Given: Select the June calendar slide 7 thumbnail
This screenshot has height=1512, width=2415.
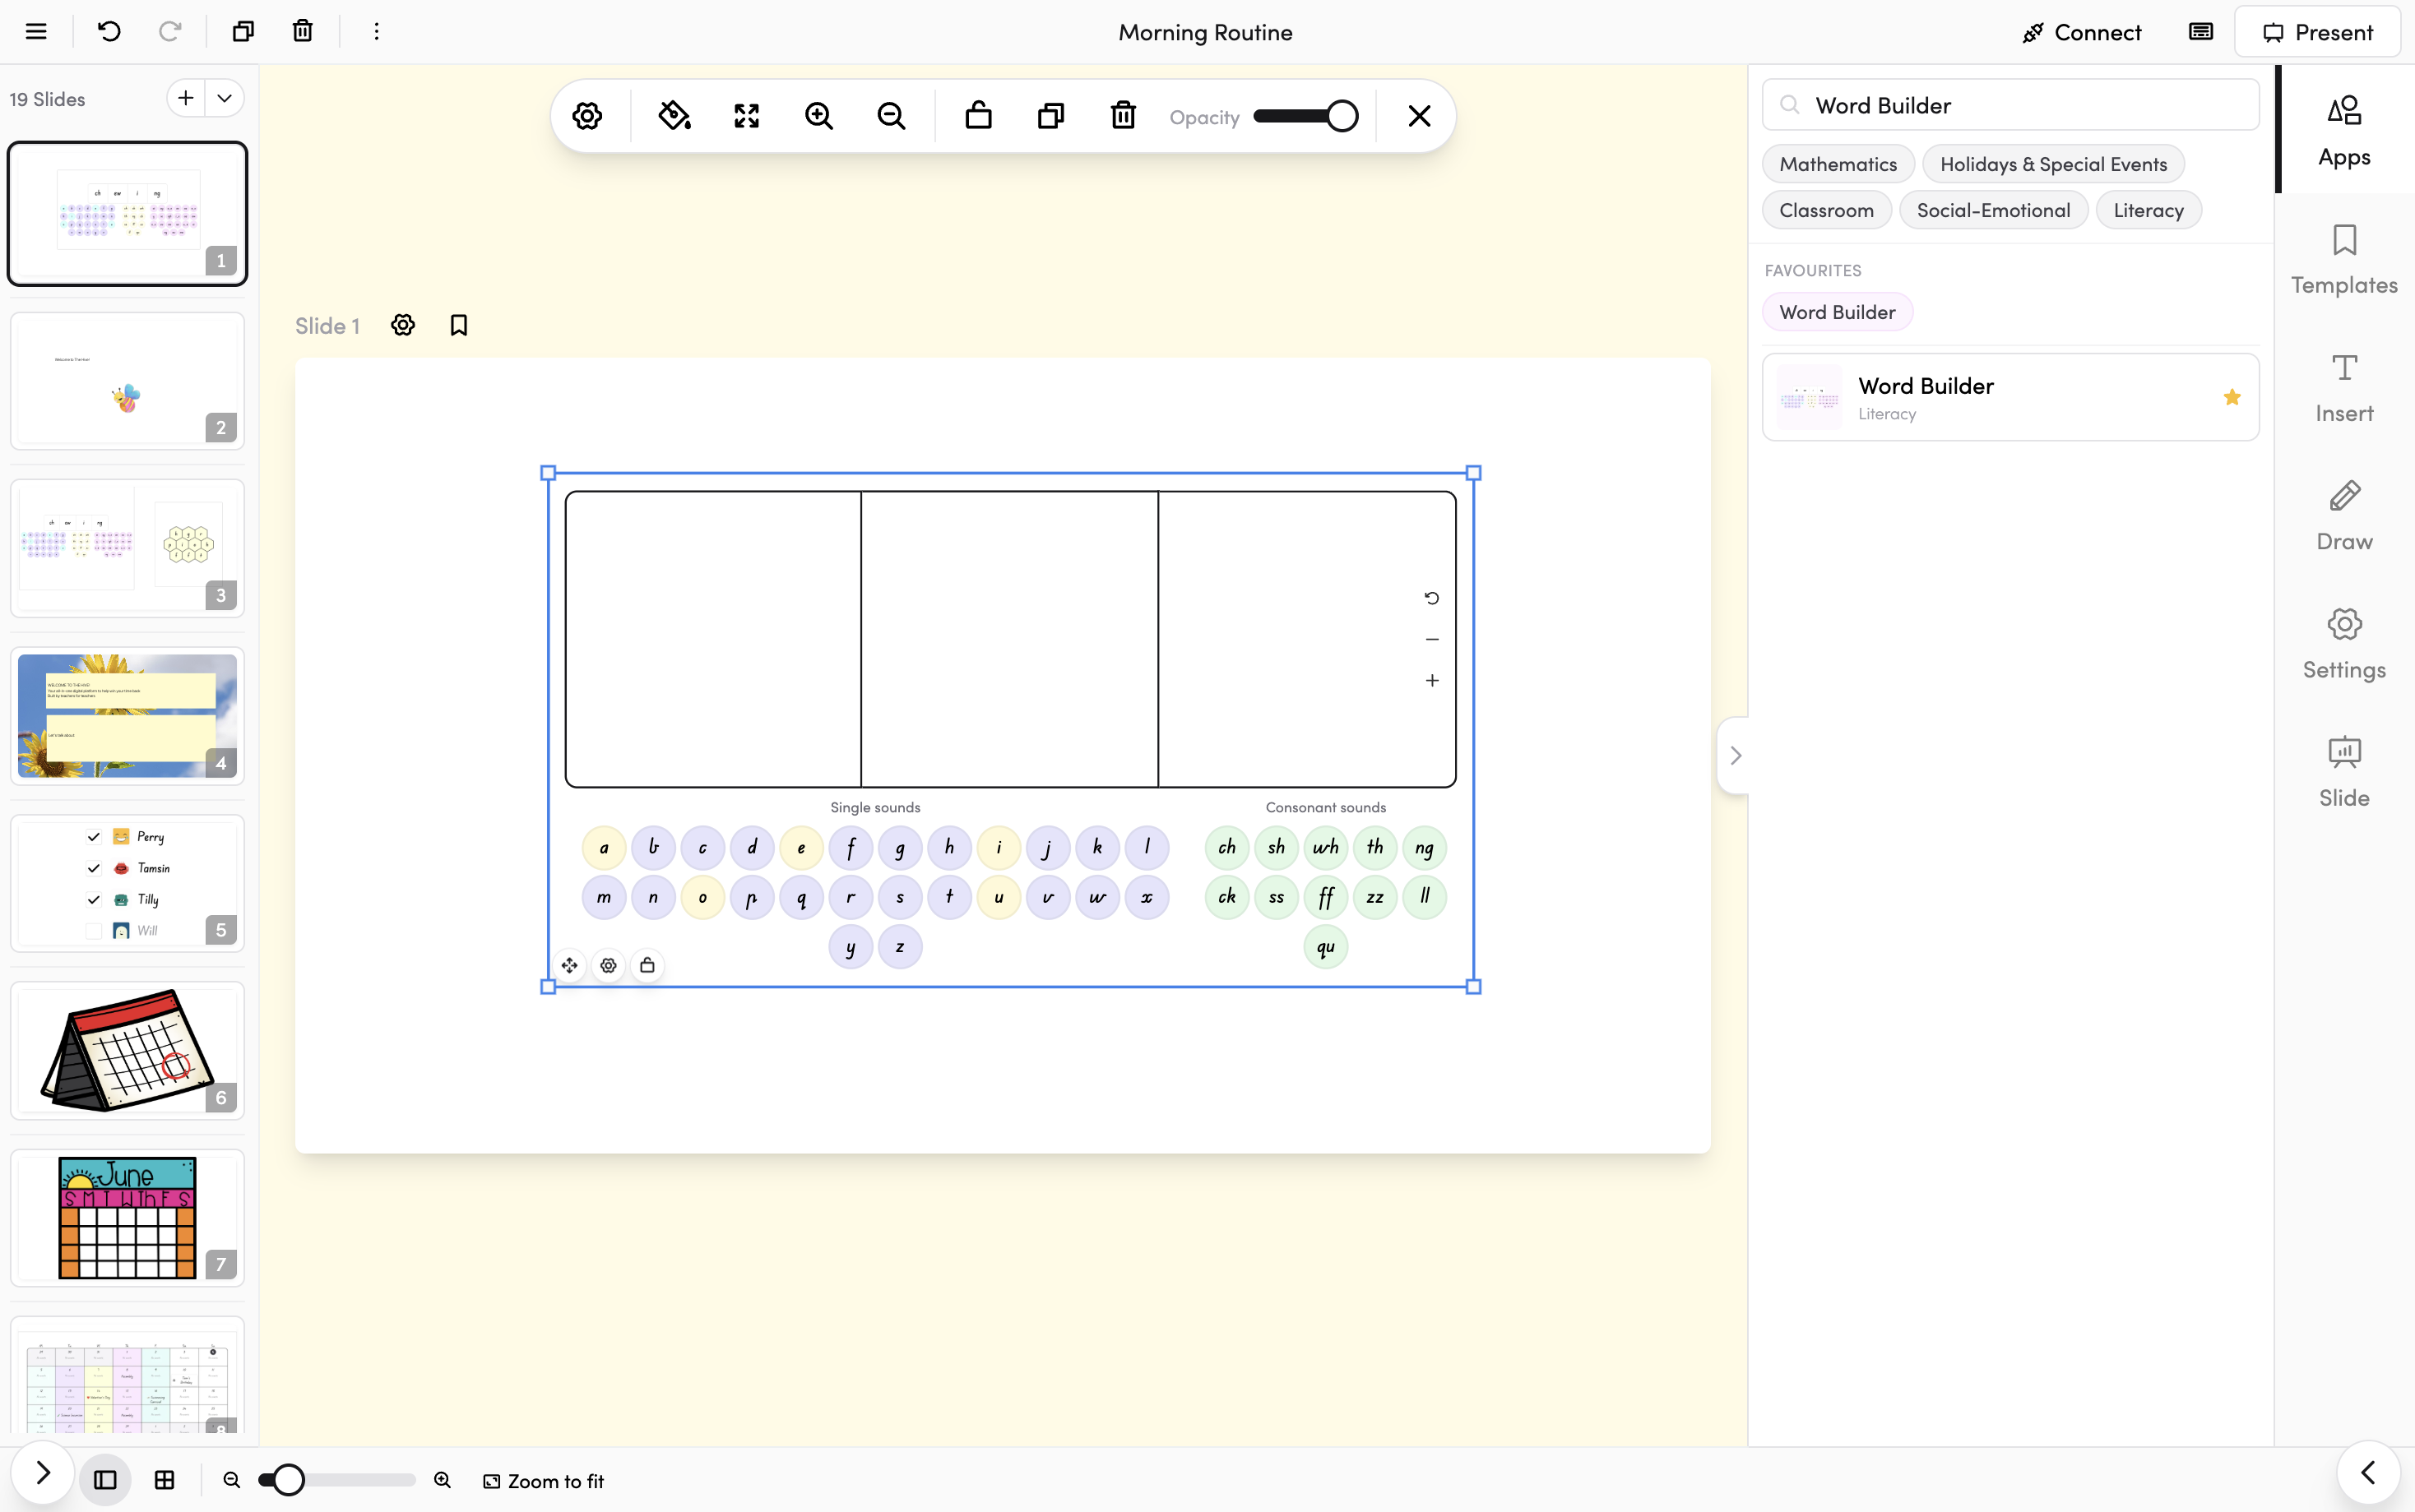Looking at the screenshot, I should tap(127, 1217).
